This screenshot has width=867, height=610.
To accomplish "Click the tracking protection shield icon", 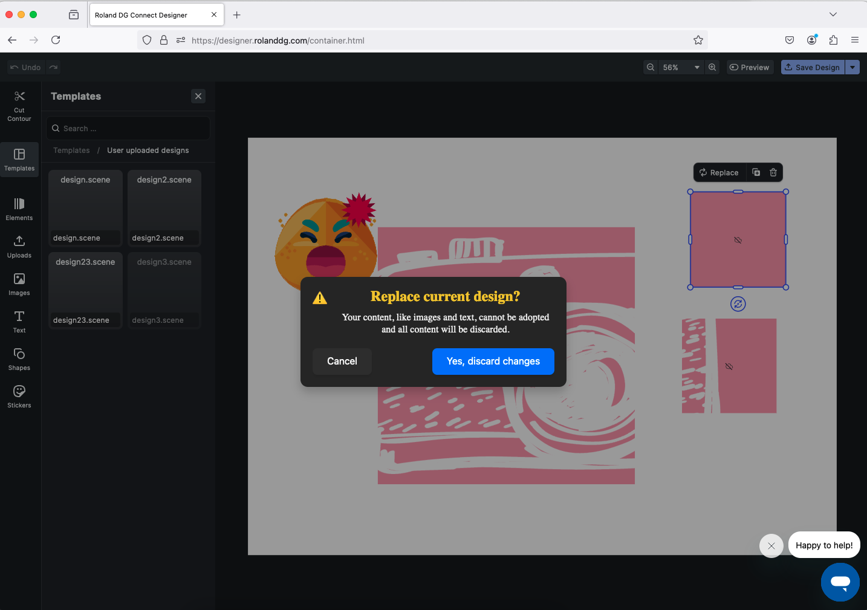I will point(147,40).
